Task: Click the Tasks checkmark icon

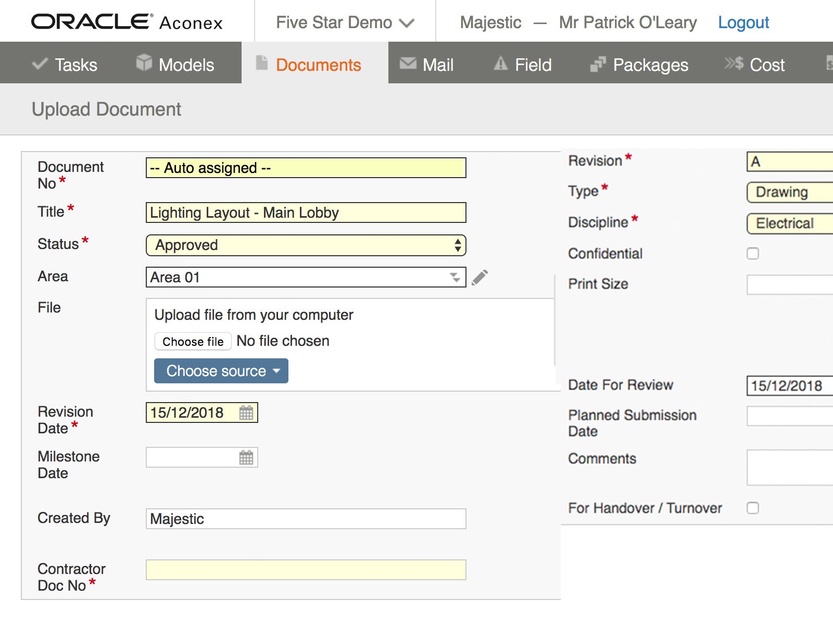Action: [x=40, y=64]
